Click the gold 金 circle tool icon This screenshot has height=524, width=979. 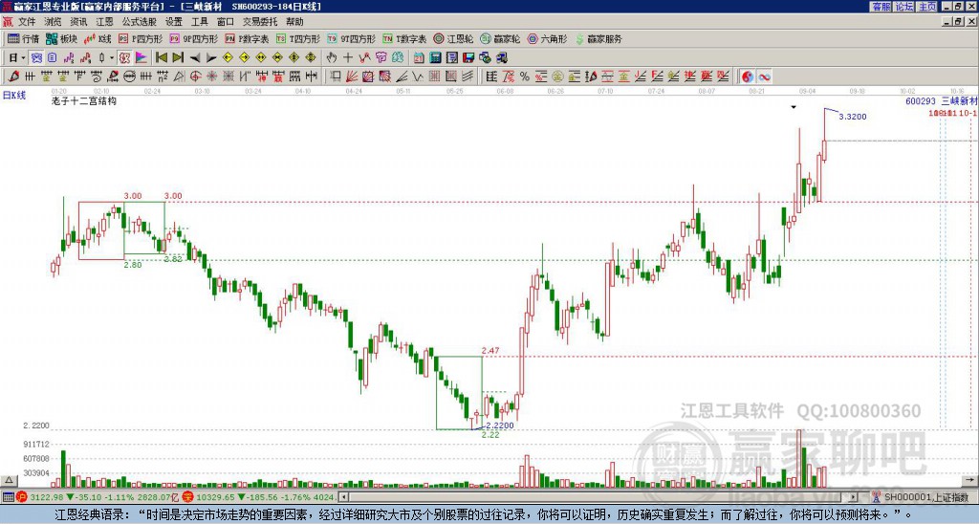point(557,76)
